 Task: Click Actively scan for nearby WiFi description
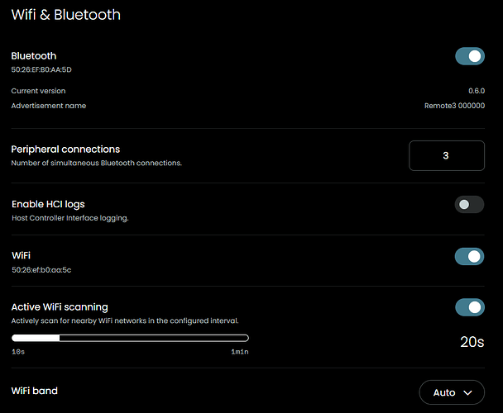click(125, 320)
